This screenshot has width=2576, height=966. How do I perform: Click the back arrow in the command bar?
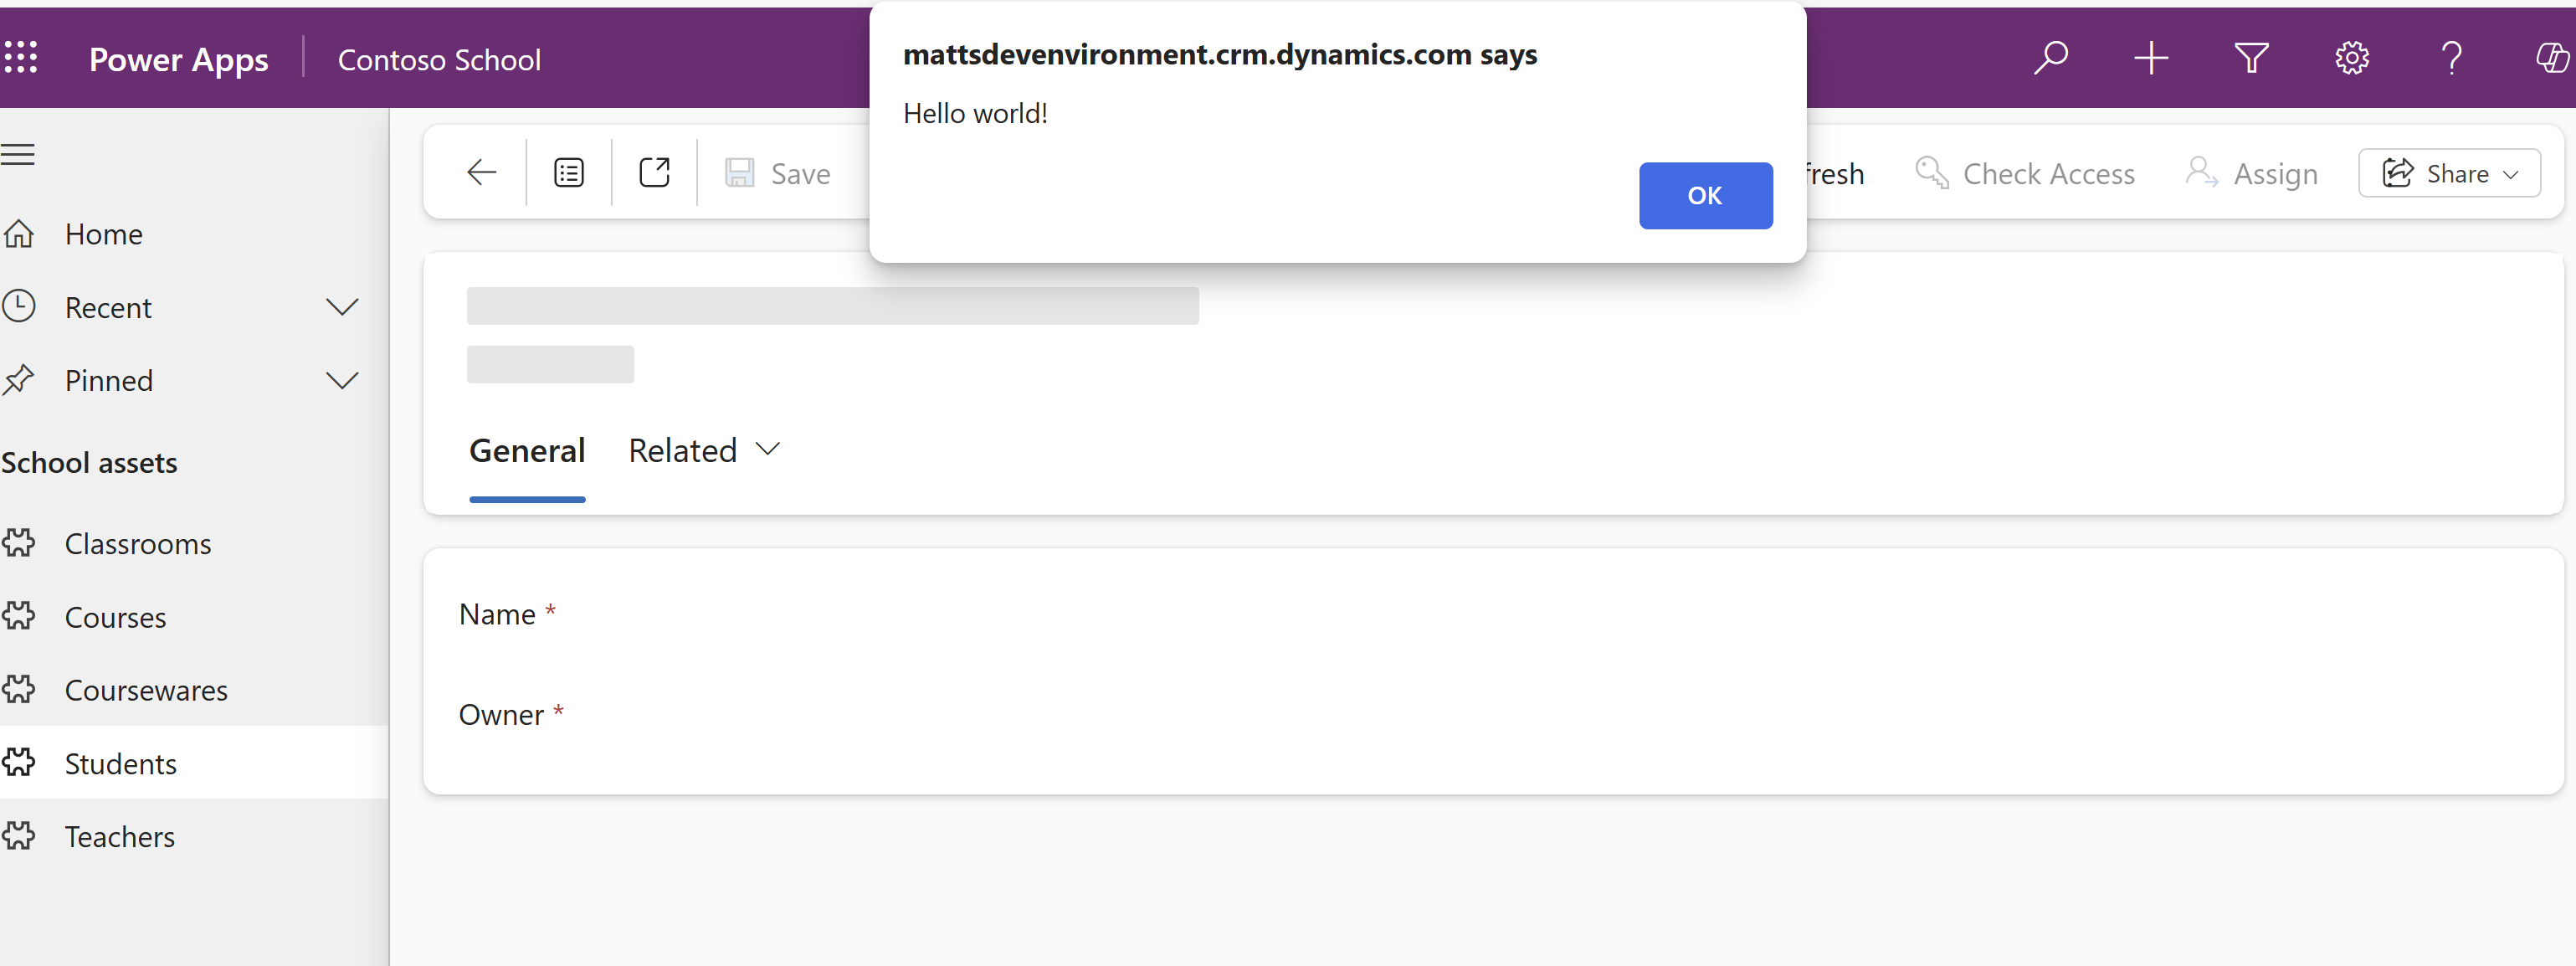481,172
